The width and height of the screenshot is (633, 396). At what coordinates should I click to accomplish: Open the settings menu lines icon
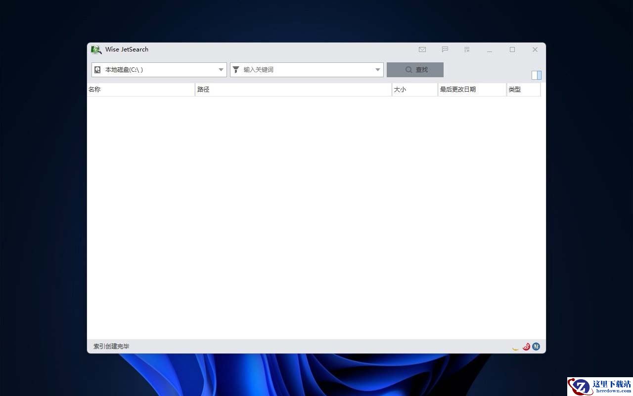coord(467,49)
